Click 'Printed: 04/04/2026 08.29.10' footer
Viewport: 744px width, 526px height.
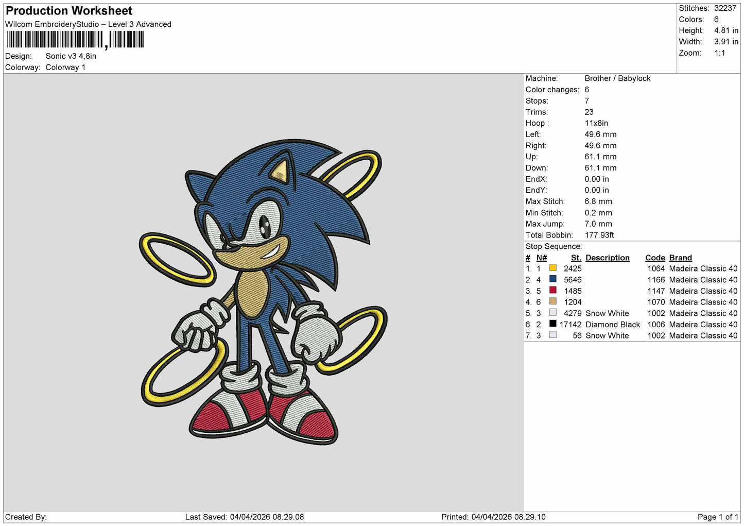[x=493, y=517]
